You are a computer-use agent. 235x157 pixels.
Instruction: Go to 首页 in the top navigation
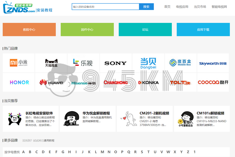(167, 7)
